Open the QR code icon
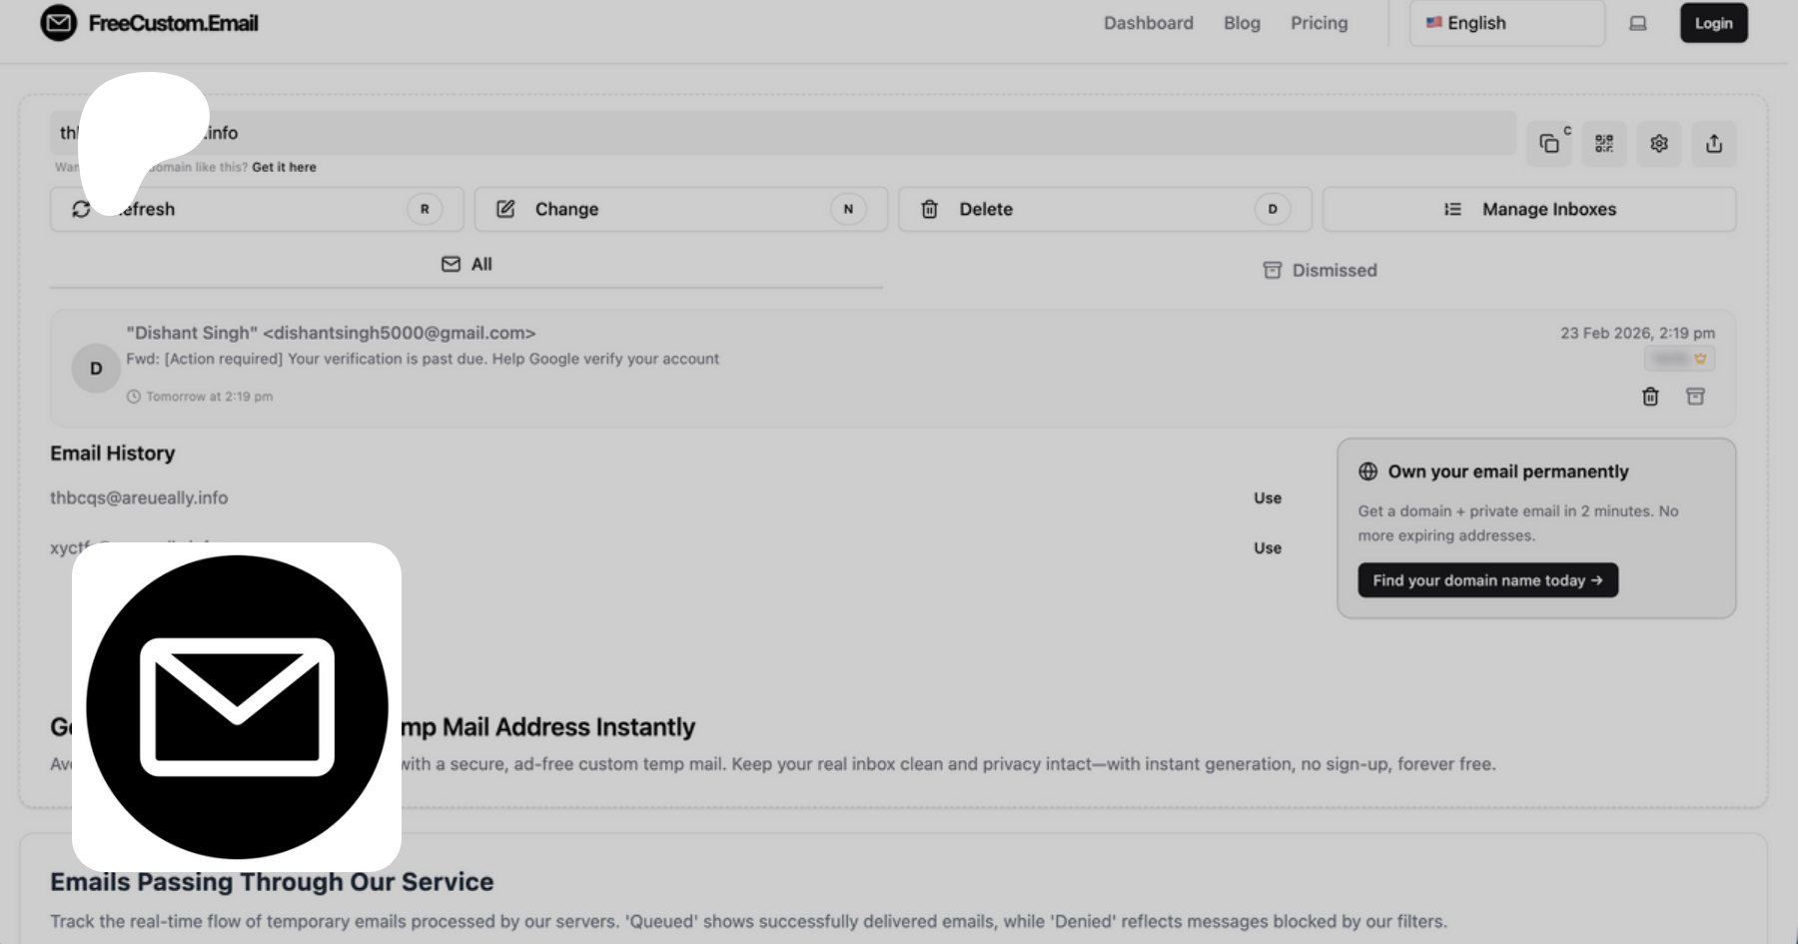Screen dimensions: 1798x944 coord(1604,144)
